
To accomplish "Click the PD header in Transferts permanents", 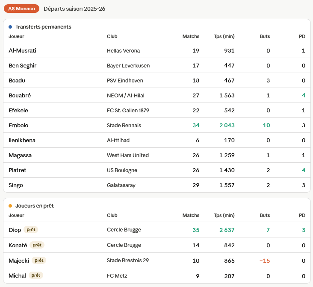I will click(x=302, y=36).
